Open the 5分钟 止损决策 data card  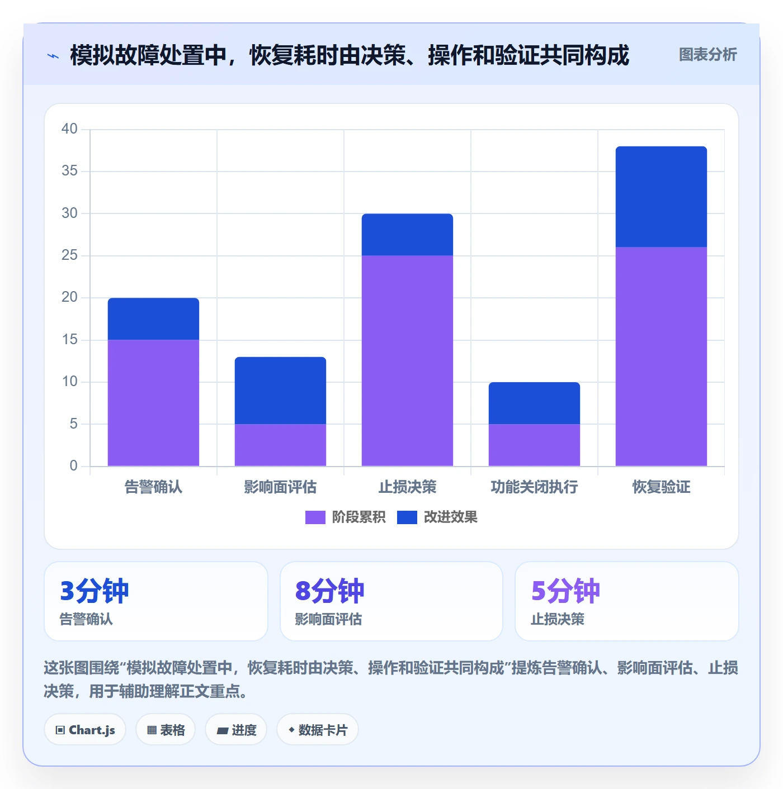(x=627, y=601)
